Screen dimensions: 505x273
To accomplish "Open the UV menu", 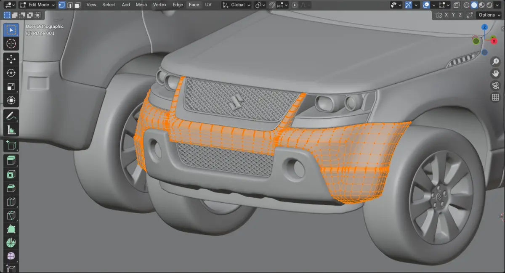I will [x=208, y=5].
